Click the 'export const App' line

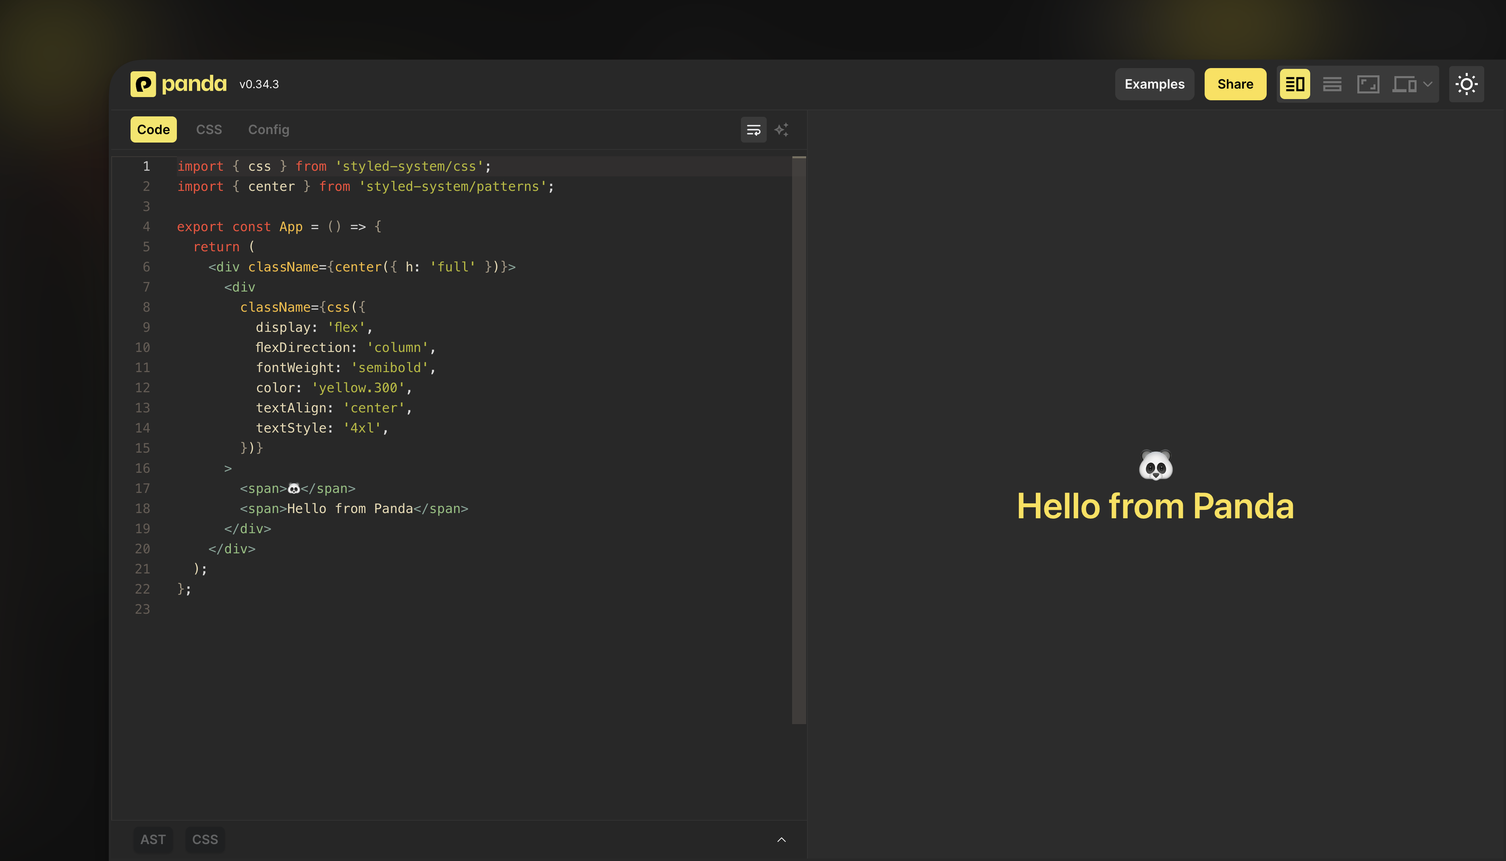tap(279, 226)
